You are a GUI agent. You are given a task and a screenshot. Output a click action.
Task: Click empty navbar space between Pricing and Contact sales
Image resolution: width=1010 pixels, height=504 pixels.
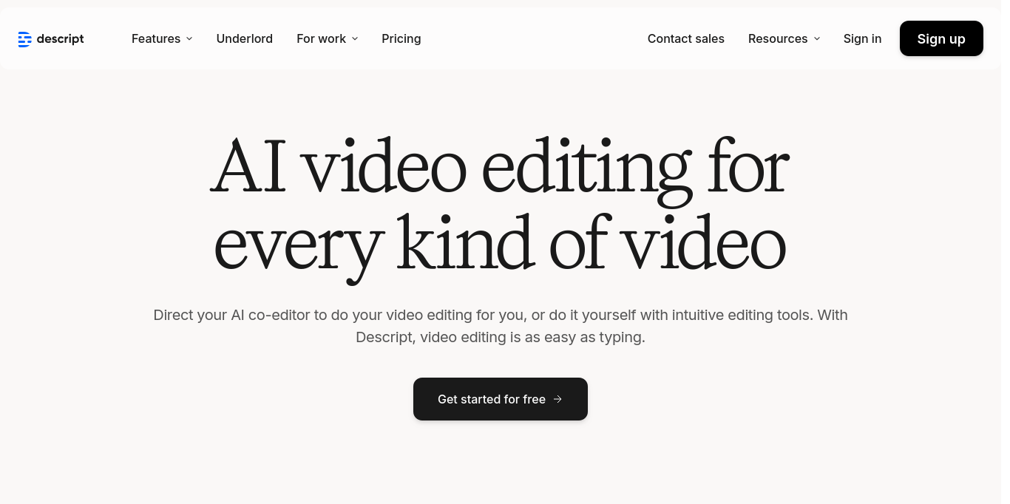point(532,39)
